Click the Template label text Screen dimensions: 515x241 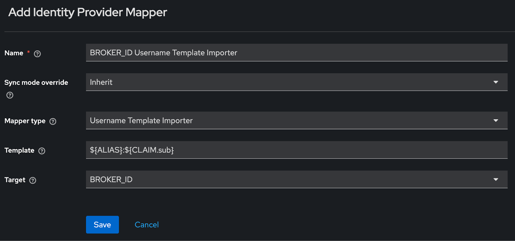(19, 150)
